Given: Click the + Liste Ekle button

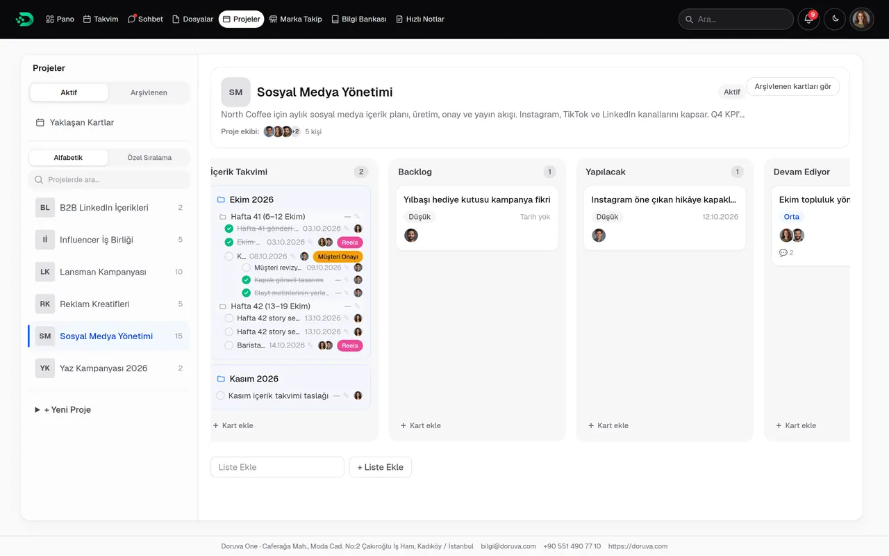Looking at the screenshot, I should point(381,467).
